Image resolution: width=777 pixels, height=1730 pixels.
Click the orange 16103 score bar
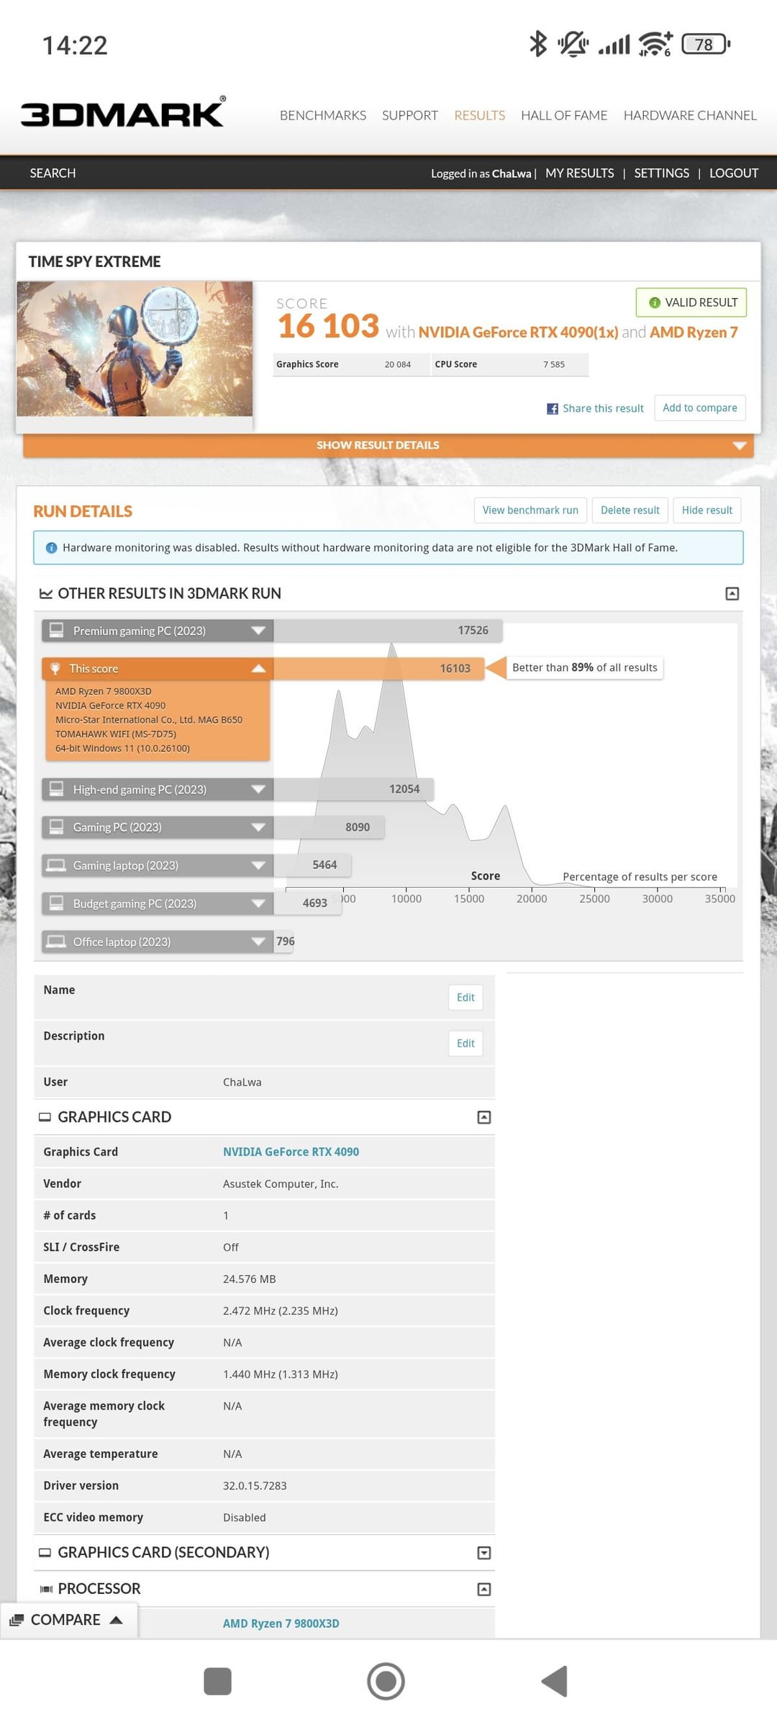tap(379, 669)
